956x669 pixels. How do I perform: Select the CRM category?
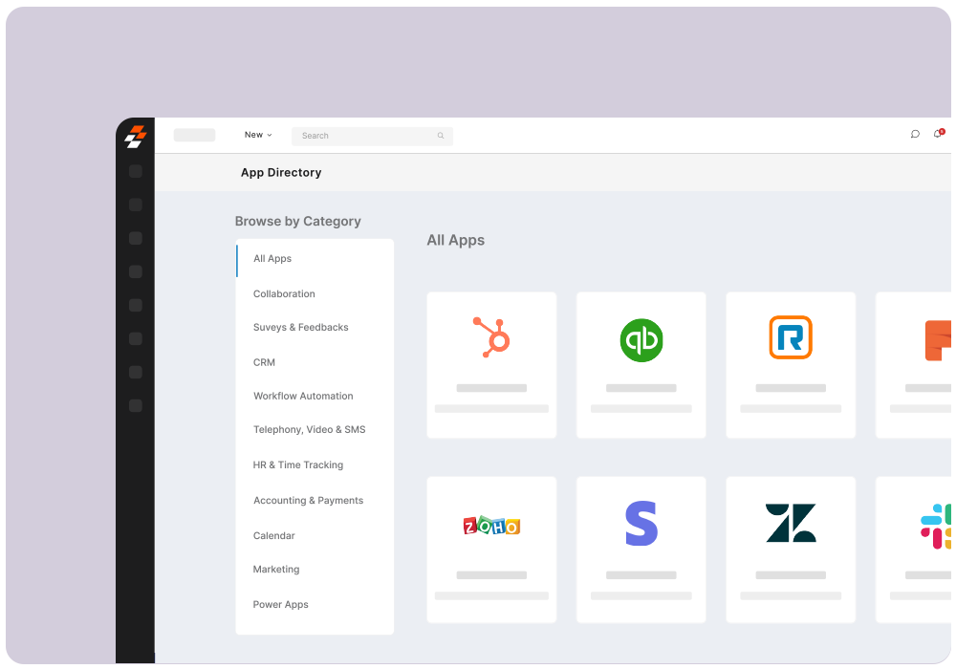coord(264,362)
